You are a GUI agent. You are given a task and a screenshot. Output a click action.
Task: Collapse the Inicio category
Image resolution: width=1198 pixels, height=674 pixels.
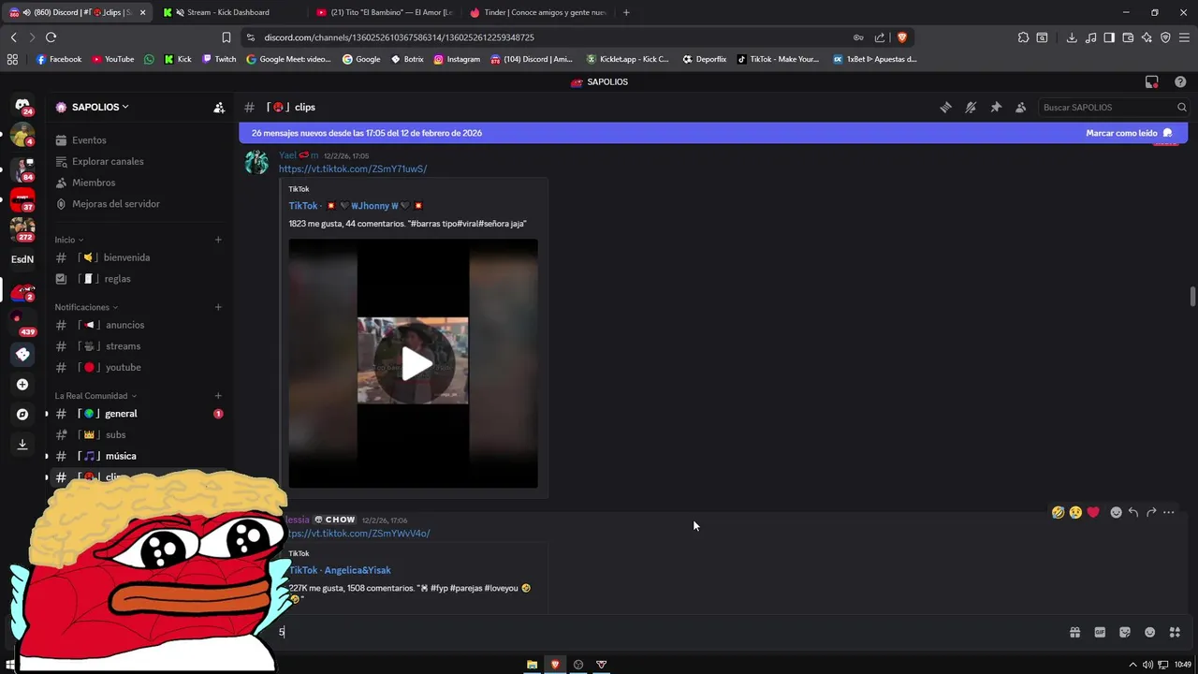68,240
